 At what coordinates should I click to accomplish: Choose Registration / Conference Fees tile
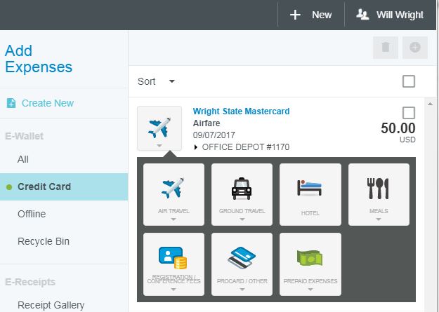tap(173, 262)
